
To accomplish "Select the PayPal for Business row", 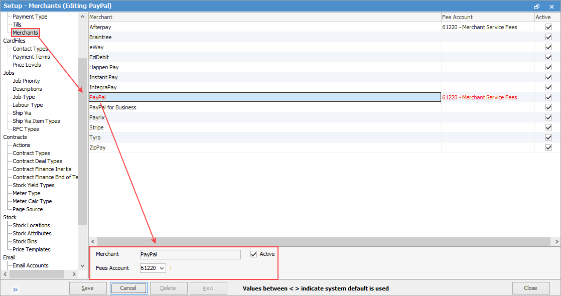I will pyautogui.click(x=265, y=107).
